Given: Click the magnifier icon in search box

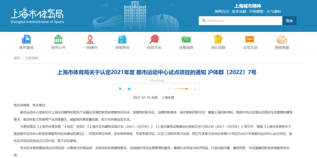Looking at the screenshot, I should [x=204, y=21].
